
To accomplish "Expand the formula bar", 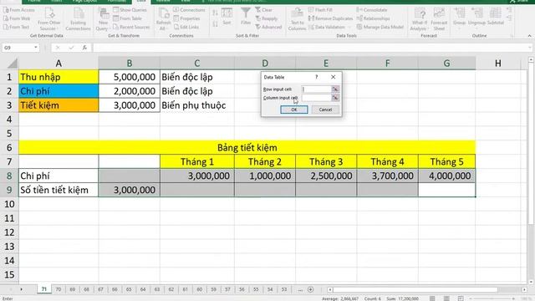I will pos(529,48).
